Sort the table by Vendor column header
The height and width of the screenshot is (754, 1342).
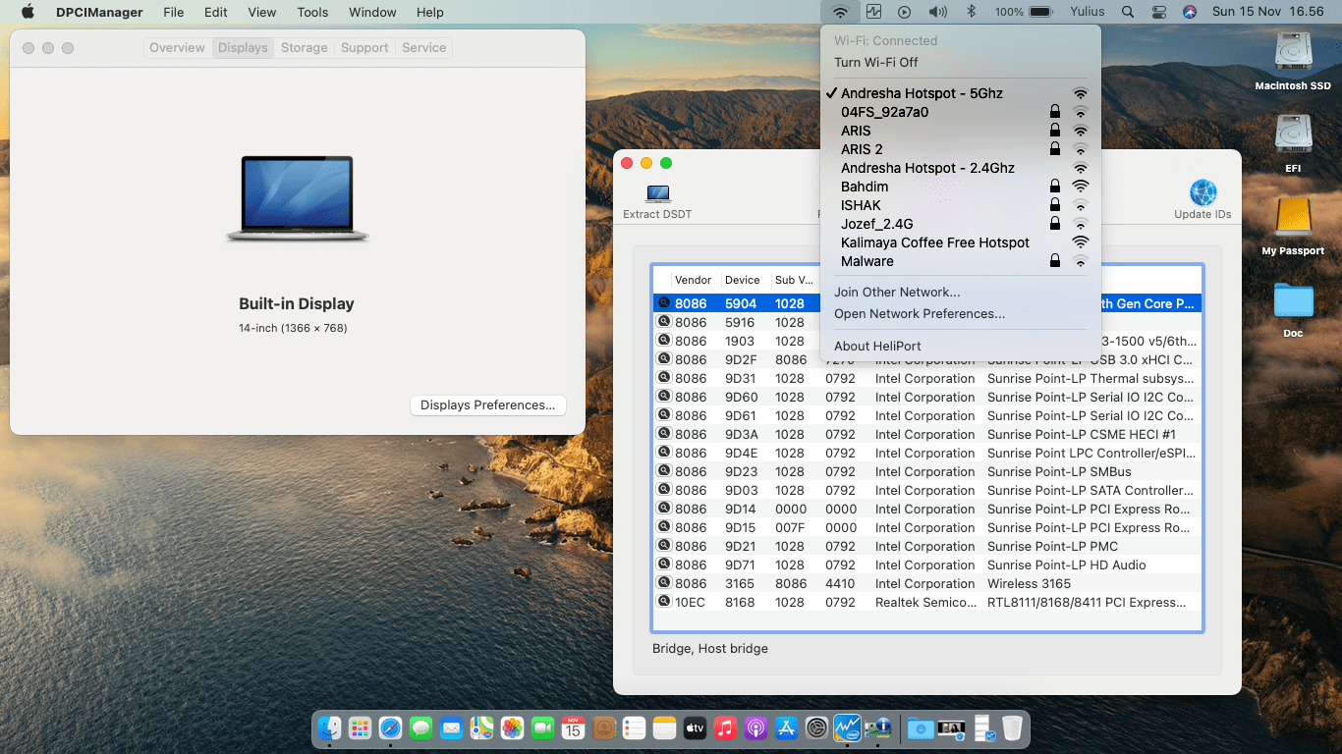coord(693,280)
